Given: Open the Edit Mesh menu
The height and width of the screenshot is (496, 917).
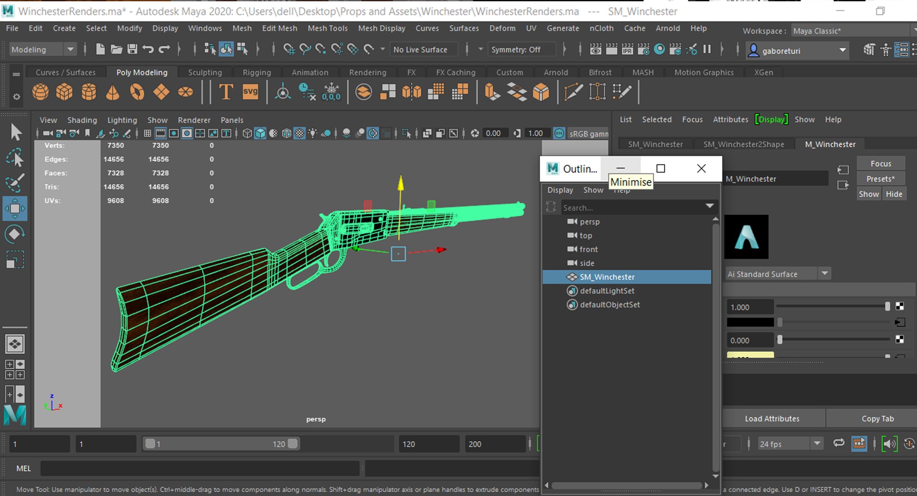Looking at the screenshot, I should (279, 28).
